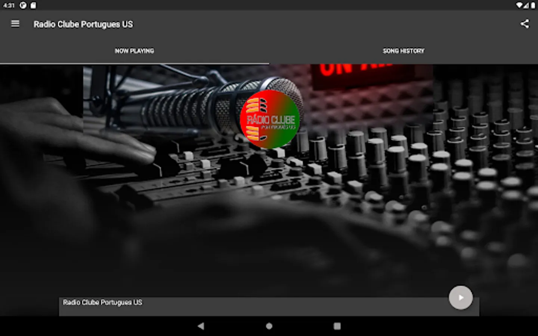Open the Song History tab
Viewport: 538px width, 336px height.
[x=403, y=51]
